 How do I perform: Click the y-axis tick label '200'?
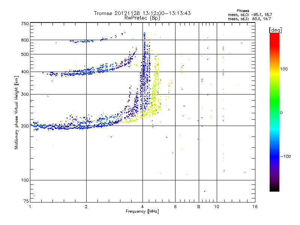tap(25, 126)
